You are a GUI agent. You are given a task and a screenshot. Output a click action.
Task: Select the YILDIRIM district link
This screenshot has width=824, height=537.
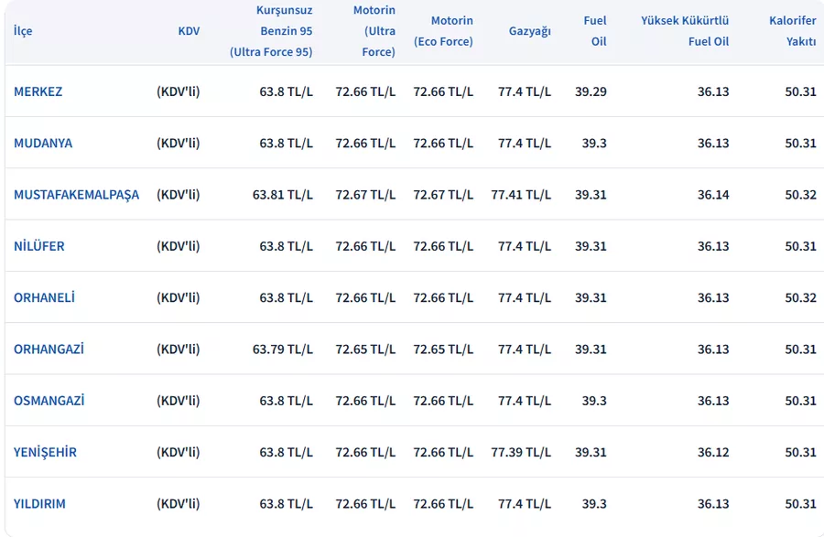[39, 504]
